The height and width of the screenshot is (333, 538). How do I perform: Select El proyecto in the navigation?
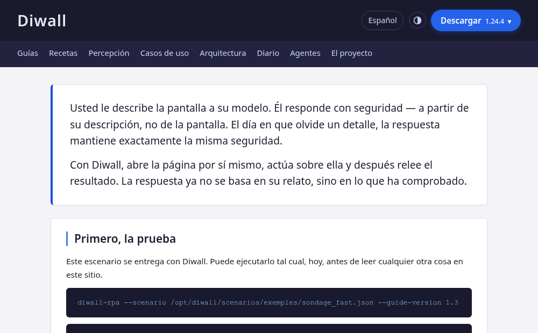(352, 53)
